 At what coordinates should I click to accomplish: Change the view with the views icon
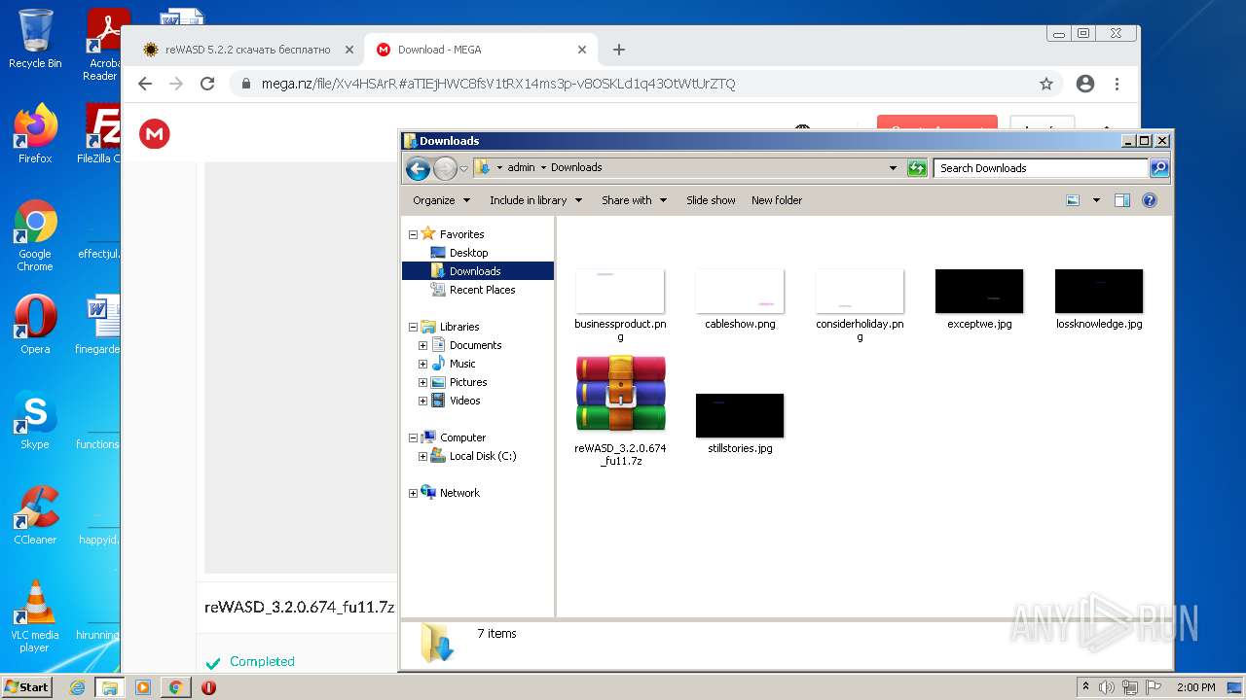1073,200
